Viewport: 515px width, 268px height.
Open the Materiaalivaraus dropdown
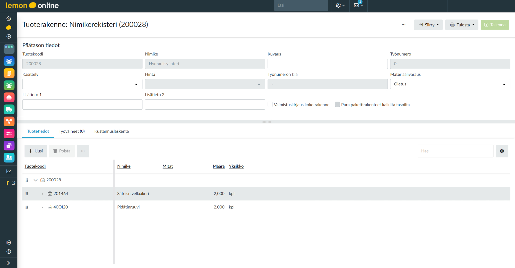(x=450, y=84)
